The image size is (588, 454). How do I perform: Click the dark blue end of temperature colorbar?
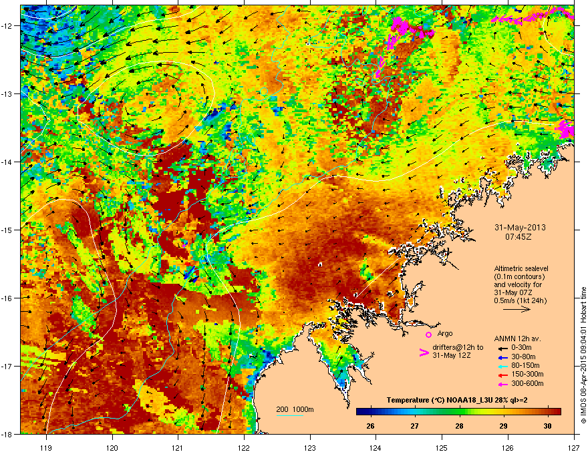[x=360, y=412]
